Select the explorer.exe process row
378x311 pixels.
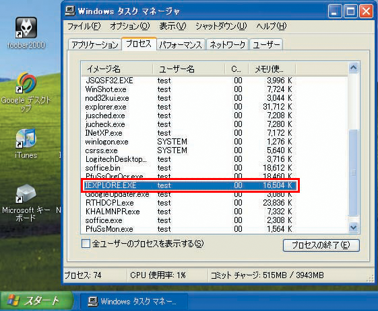(189, 107)
